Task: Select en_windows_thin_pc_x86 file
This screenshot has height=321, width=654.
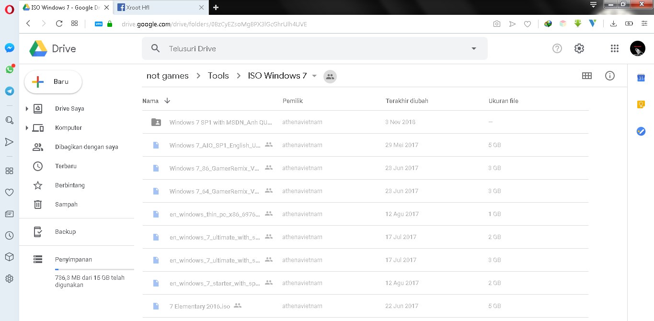Action: click(365, 214)
